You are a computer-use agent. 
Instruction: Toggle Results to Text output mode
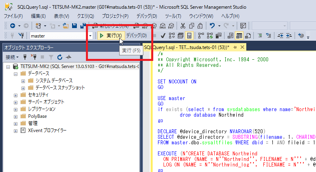pos(230,36)
